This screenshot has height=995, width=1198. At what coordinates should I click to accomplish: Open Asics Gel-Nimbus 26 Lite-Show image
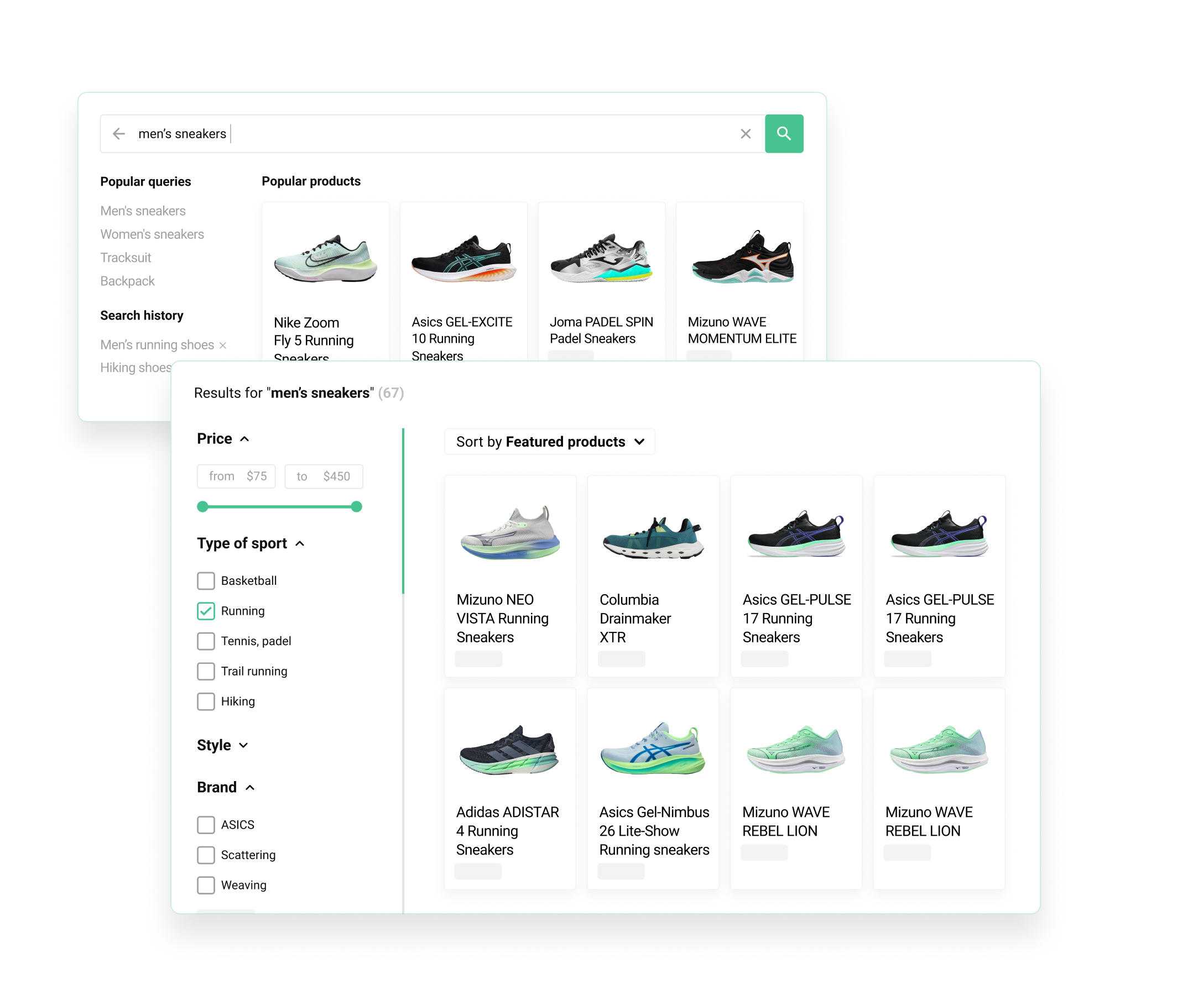[x=653, y=748]
